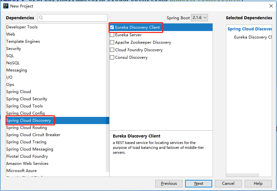Open the Template Engines category

click(56, 41)
